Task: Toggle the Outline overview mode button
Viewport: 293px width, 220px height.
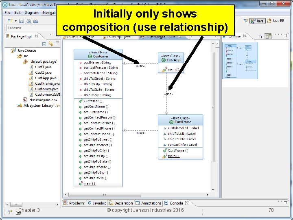Action: tap(268, 36)
